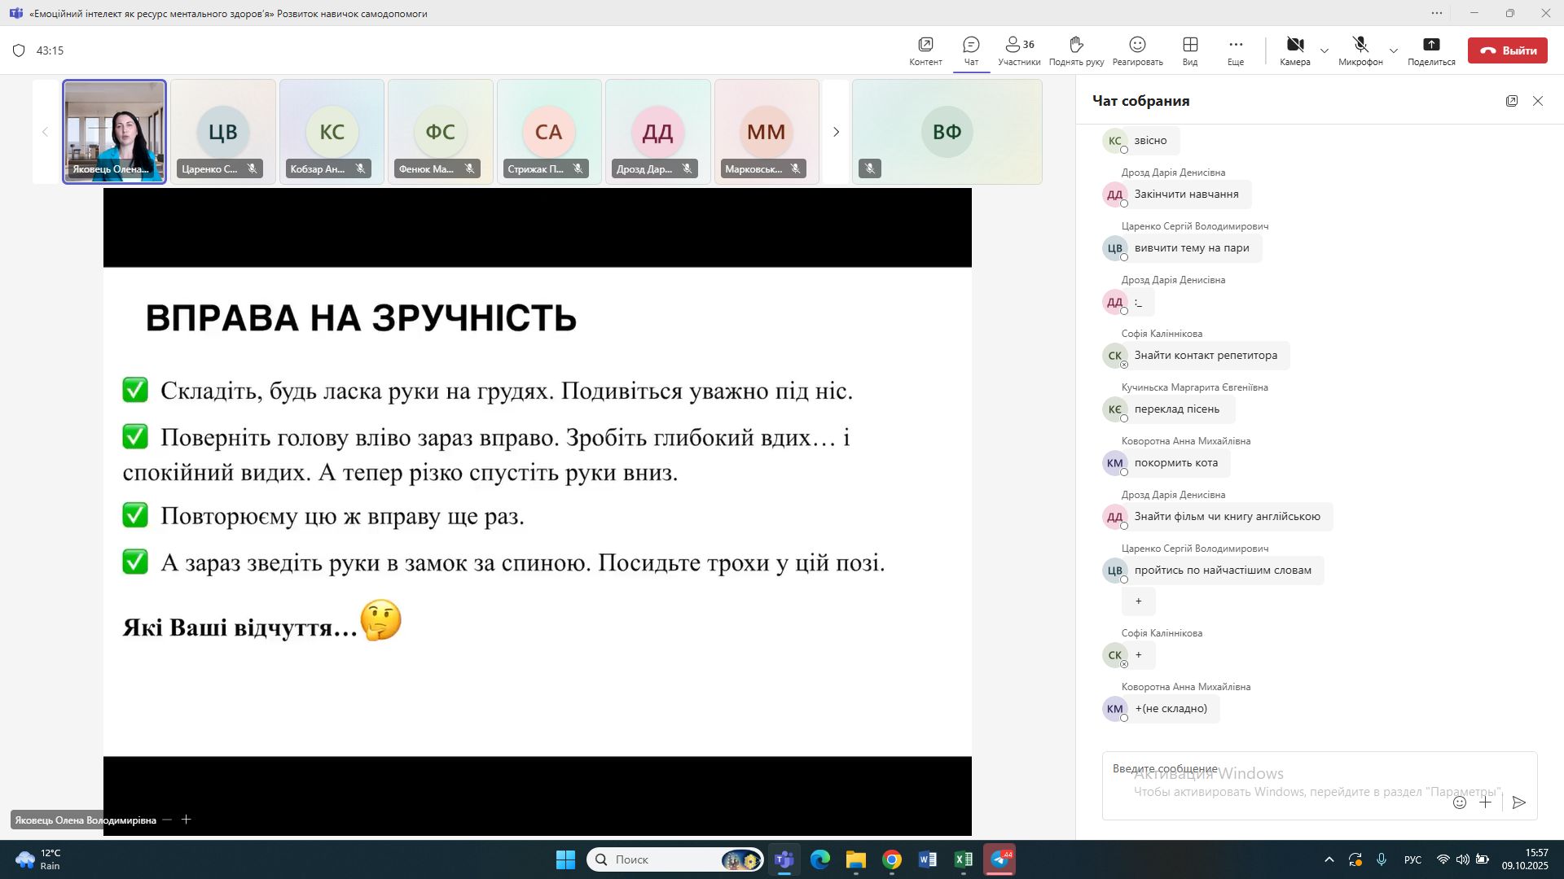
Task: Change layout via the Вид icon
Action: (1190, 50)
